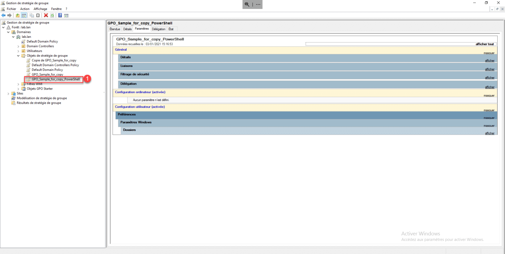Switch to the Détails tab

coord(127,29)
